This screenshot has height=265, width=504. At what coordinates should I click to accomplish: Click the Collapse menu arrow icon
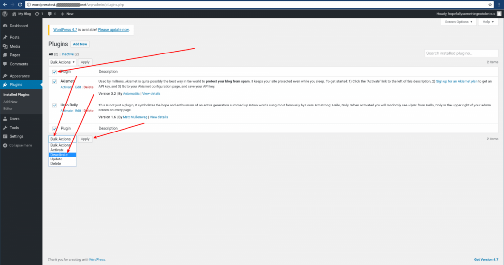5,145
